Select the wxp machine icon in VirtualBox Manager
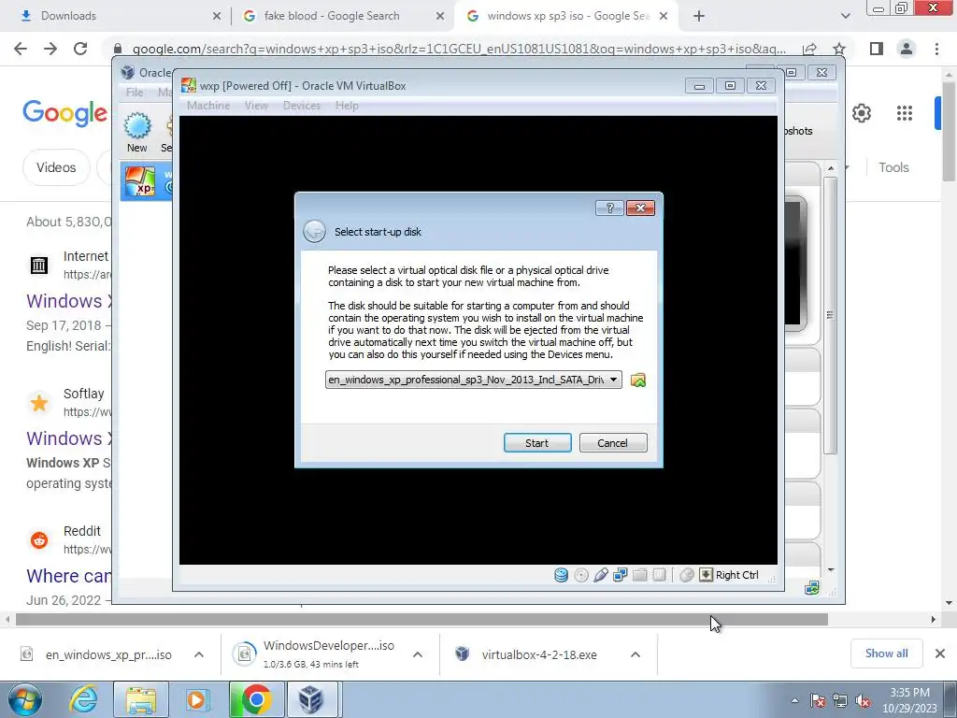 click(x=140, y=182)
